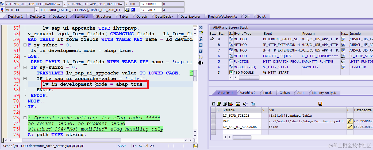Click the SY-TABIX field at top

point(151,10)
